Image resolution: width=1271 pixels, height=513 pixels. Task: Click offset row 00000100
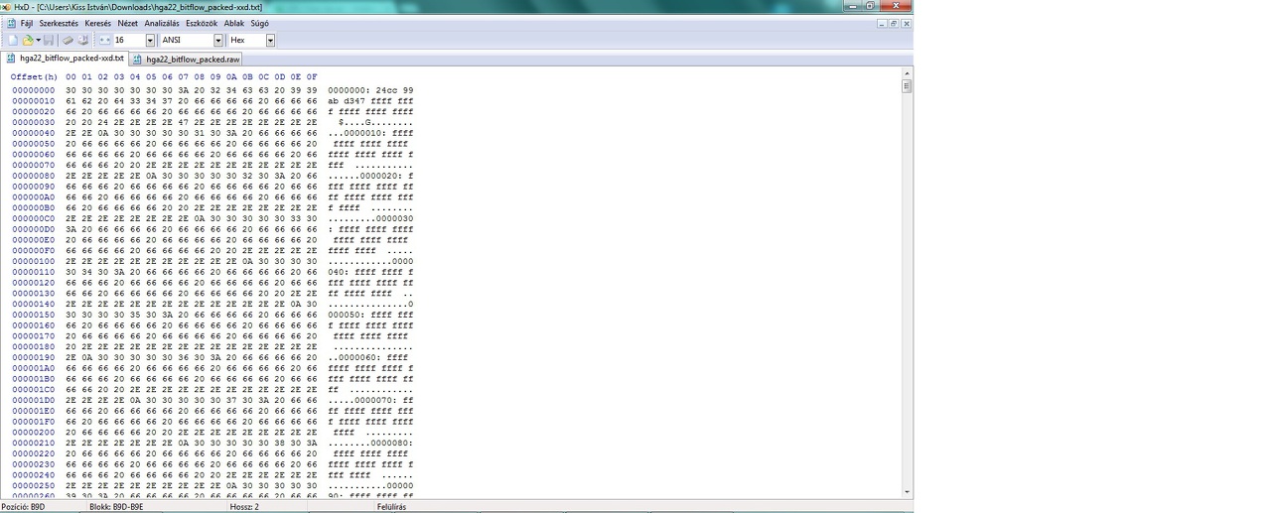(34, 261)
